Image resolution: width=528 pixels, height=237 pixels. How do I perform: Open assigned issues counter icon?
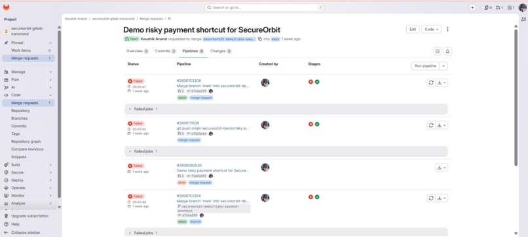click(488, 7)
